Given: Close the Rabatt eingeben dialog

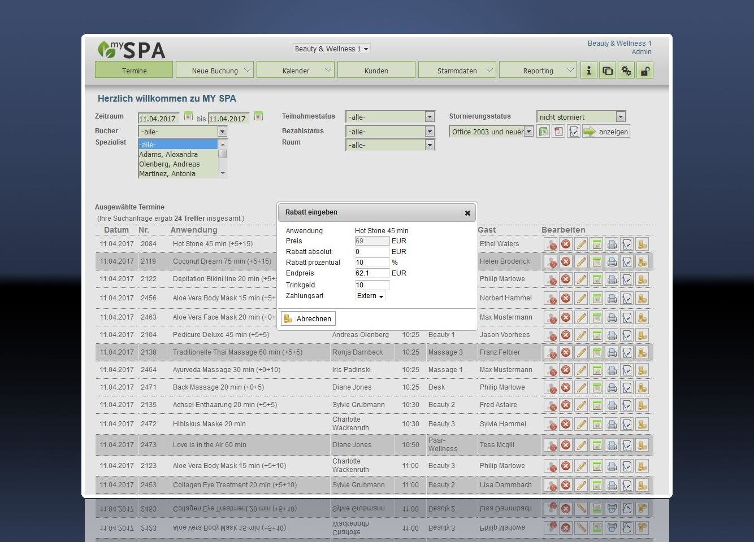Looking at the screenshot, I should pos(467,213).
